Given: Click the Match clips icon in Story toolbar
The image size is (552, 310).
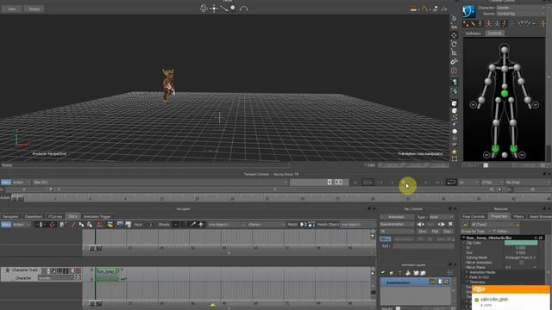Looking at the screenshot, I should (x=303, y=224).
